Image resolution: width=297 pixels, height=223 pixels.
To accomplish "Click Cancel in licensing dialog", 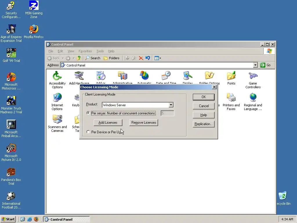I will click(204, 106).
